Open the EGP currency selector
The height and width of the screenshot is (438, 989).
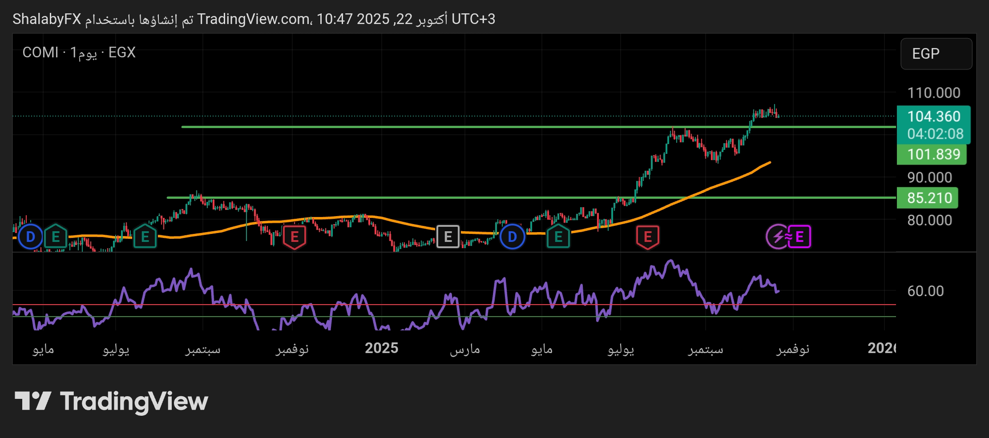(936, 54)
